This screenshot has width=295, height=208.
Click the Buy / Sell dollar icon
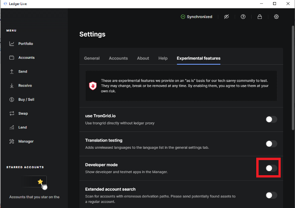tap(12, 100)
